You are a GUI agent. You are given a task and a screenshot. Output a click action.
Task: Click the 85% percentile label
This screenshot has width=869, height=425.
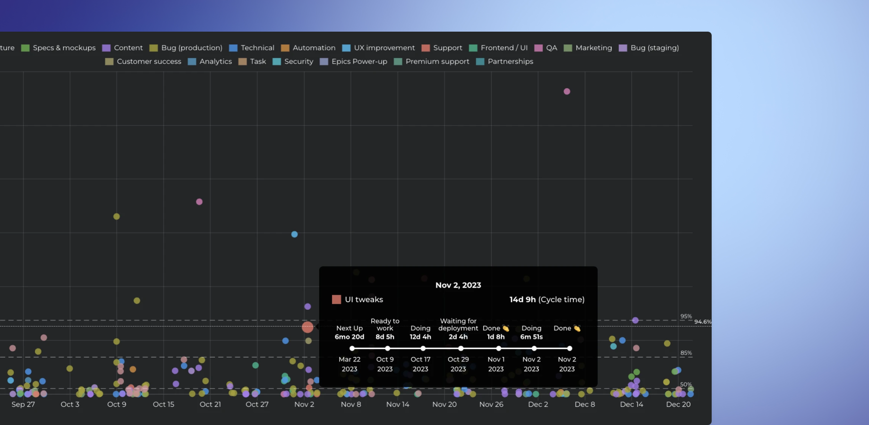(x=686, y=353)
